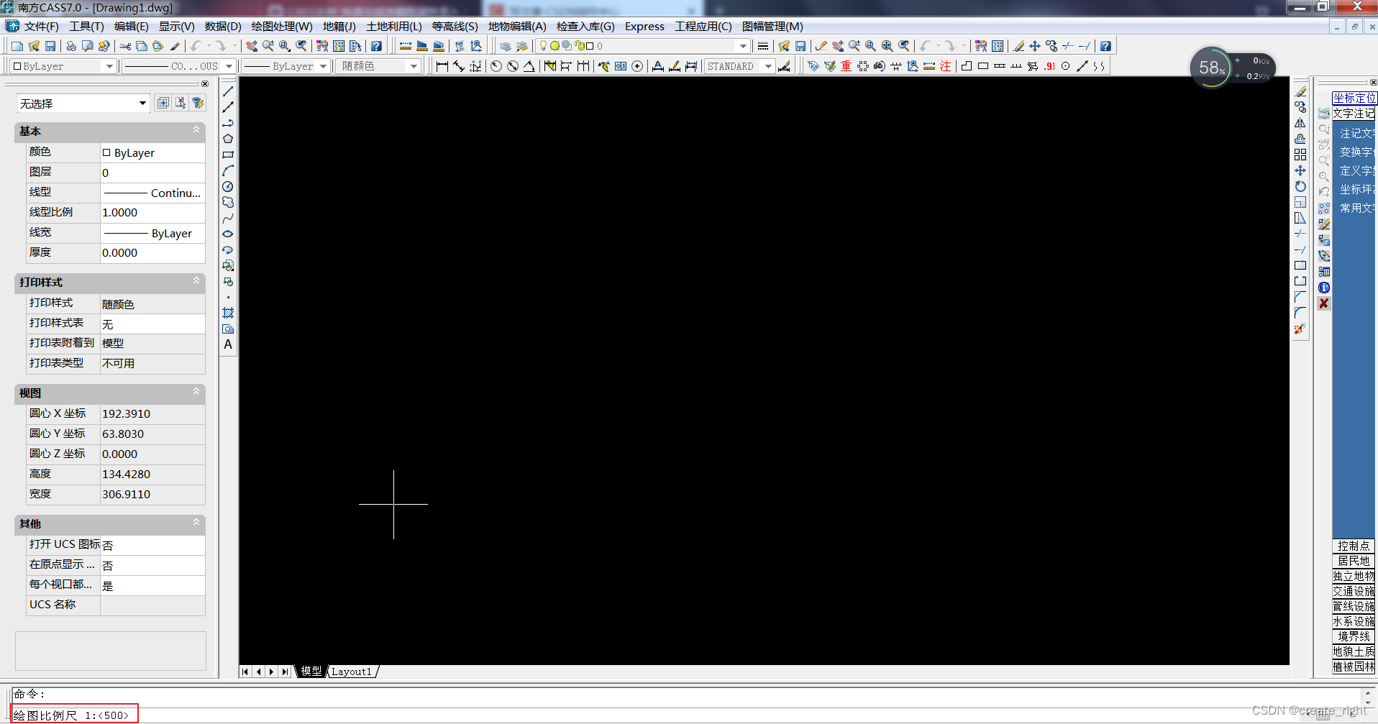Screen dimensions: 1378x724
Task: Open the 等高线(S) menu
Action: coord(455,27)
